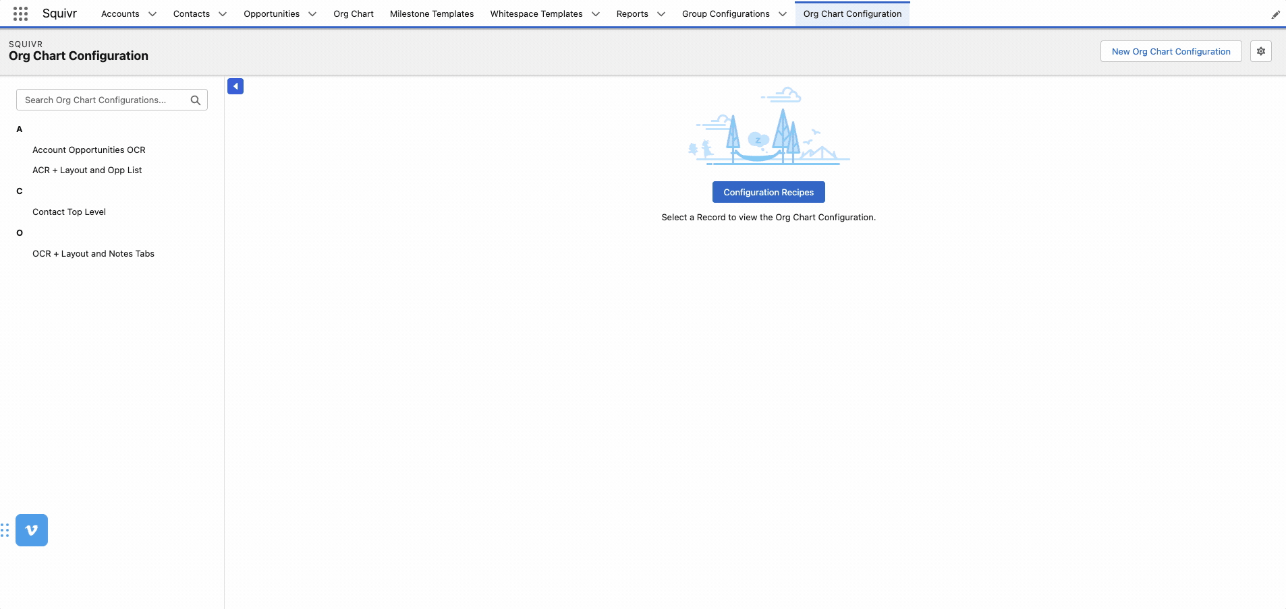Collapse the sidebar with blue arrow button
The width and height of the screenshot is (1286, 609).
click(235, 86)
